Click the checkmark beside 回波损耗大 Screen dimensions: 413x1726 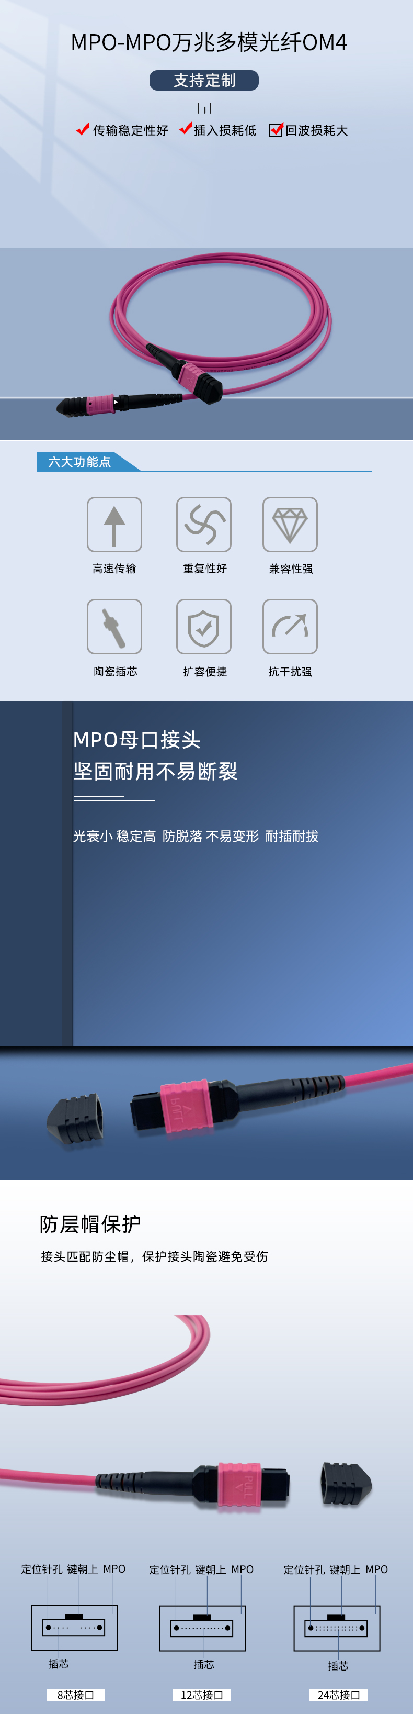[x=276, y=129]
